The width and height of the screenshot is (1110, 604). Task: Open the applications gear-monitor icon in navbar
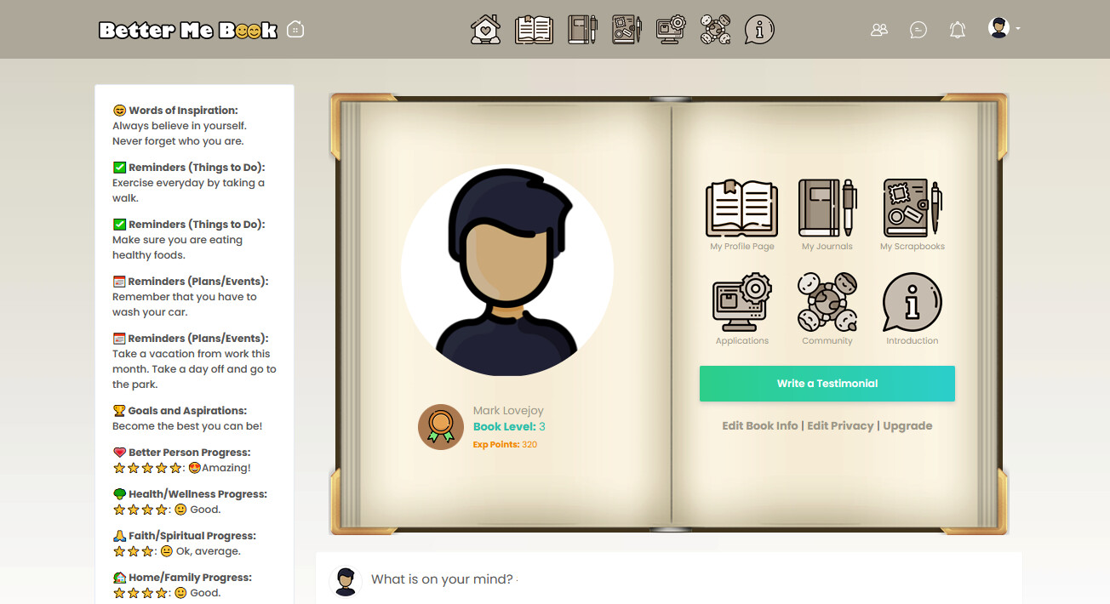coord(671,29)
